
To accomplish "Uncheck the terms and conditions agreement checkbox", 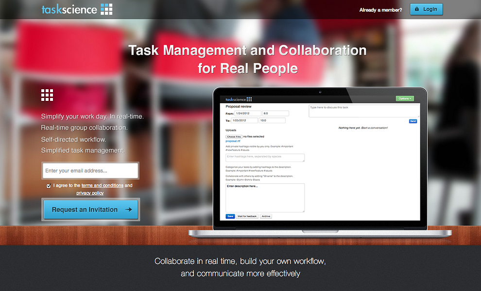I will 49,185.
